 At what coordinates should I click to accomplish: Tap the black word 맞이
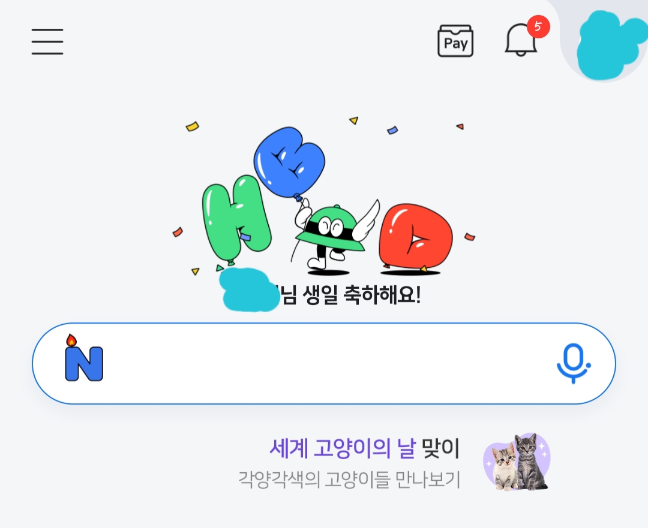(x=440, y=448)
